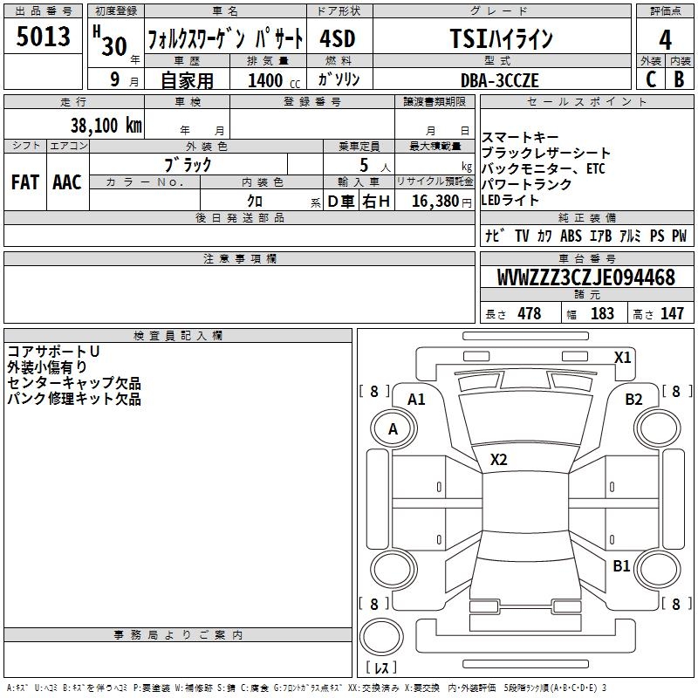Click exterior rating C

click(x=651, y=79)
